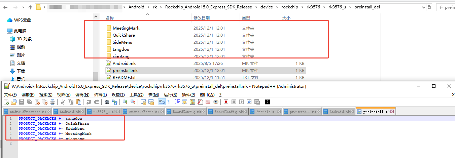Open the 编辑(E) menu
Image resolution: width=455 pixels, height=158 pixels.
pyautogui.click(x=28, y=95)
